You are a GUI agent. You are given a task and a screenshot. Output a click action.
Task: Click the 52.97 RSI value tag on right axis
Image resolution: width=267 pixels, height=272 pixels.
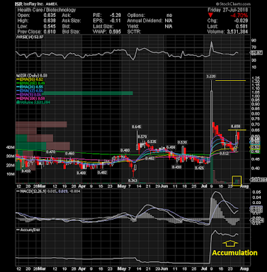pyautogui.click(x=257, y=52)
